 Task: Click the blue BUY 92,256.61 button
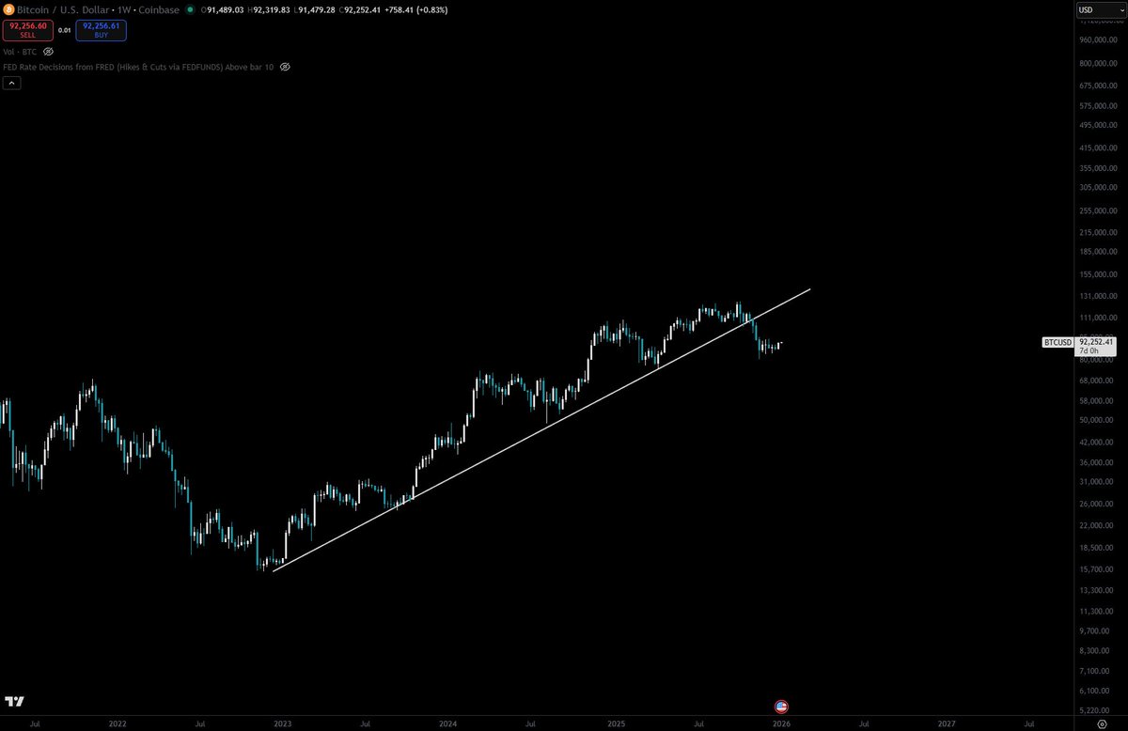[x=102, y=30]
